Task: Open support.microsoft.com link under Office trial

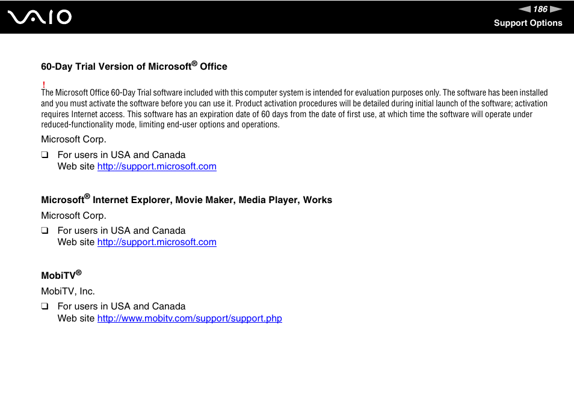Action: (156, 166)
